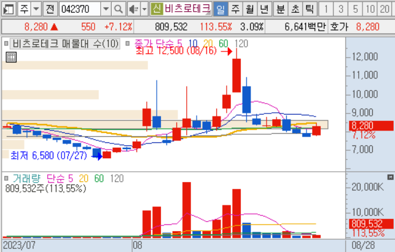Click the 거래량 volume indicator label
The height and width of the screenshot is (252, 395).
tap(26, 178)
